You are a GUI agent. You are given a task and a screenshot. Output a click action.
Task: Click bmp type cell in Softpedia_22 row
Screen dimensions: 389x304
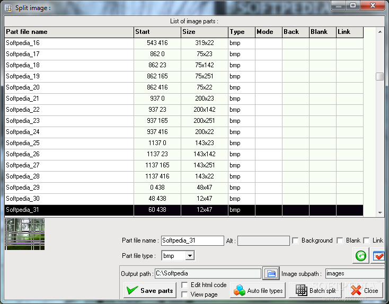(x=242, y=110)
